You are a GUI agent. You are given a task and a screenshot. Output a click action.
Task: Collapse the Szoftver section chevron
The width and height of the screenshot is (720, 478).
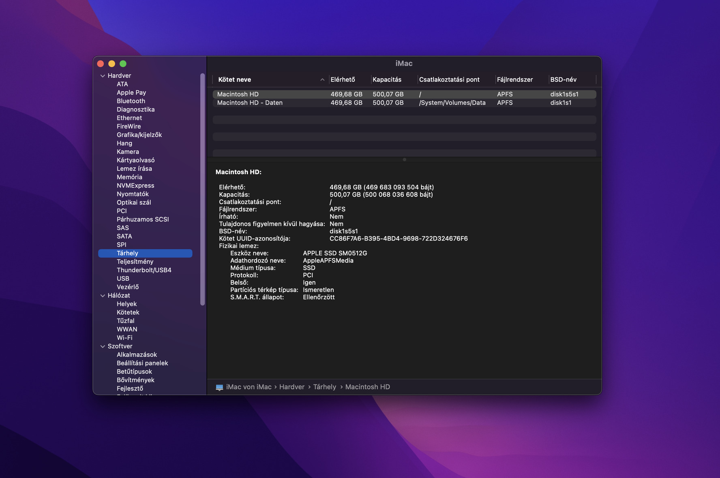103,346
